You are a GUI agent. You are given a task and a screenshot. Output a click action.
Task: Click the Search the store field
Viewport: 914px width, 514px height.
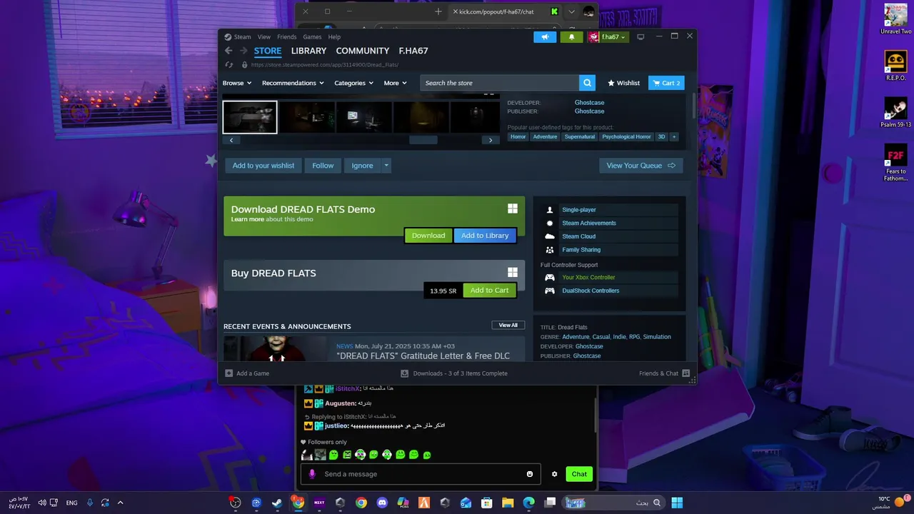pos(499,83)
